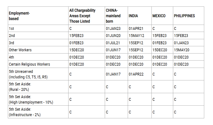The height and width of the screenshot is (125, 213).
Task: Click the MEXICO column header
Action: point(159,16)
